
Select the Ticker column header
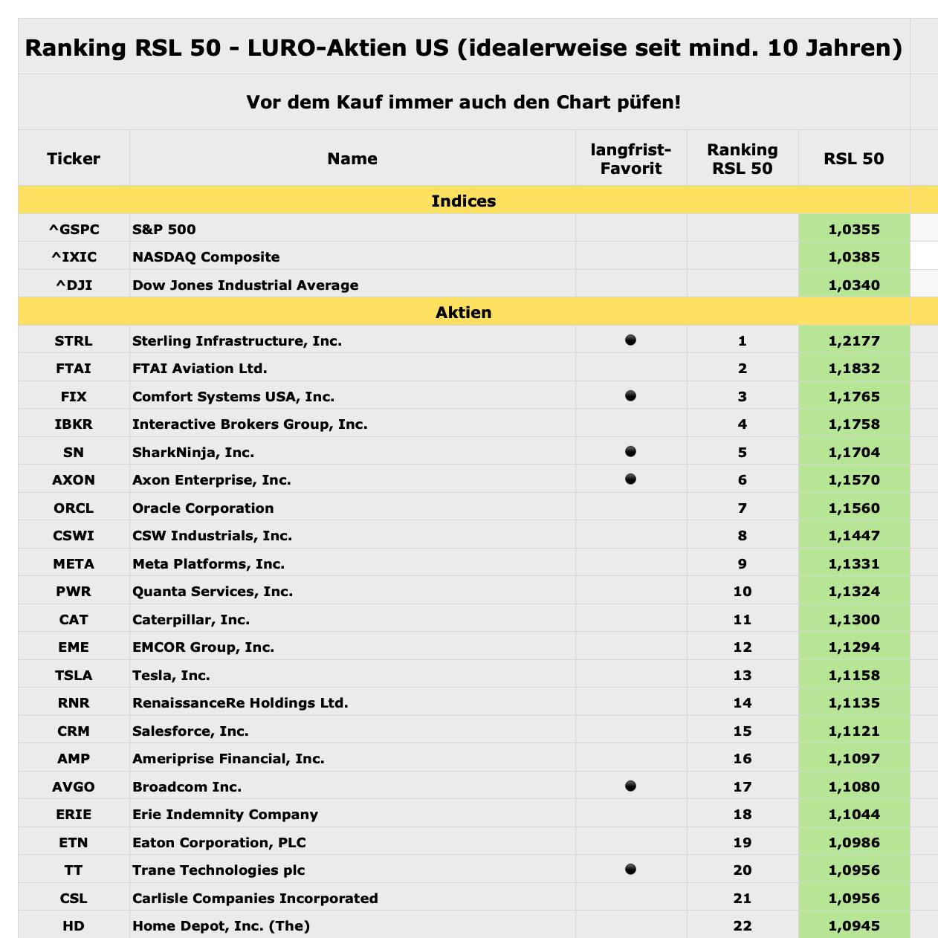tap(74, 158)
